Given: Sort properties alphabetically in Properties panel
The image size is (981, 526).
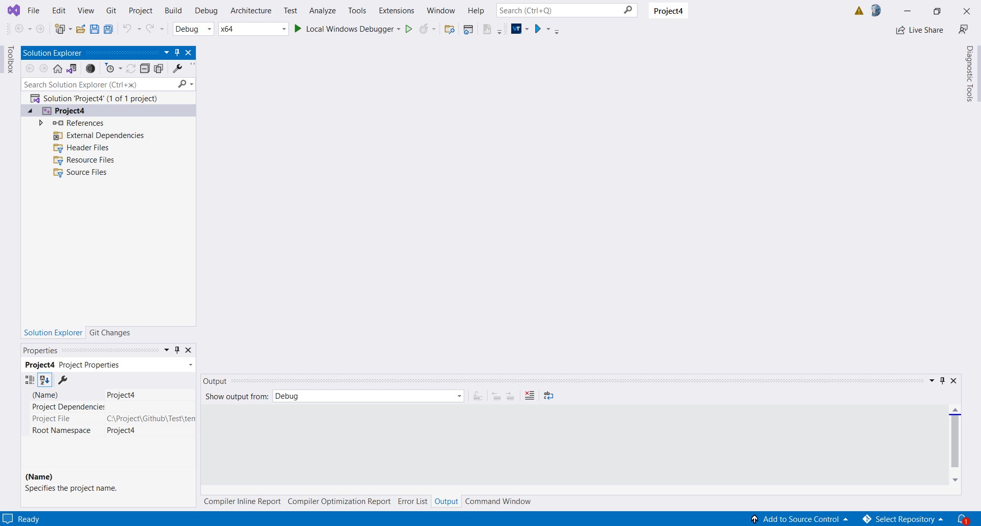Looking at the screenshot, I should [x=44, y=380].
